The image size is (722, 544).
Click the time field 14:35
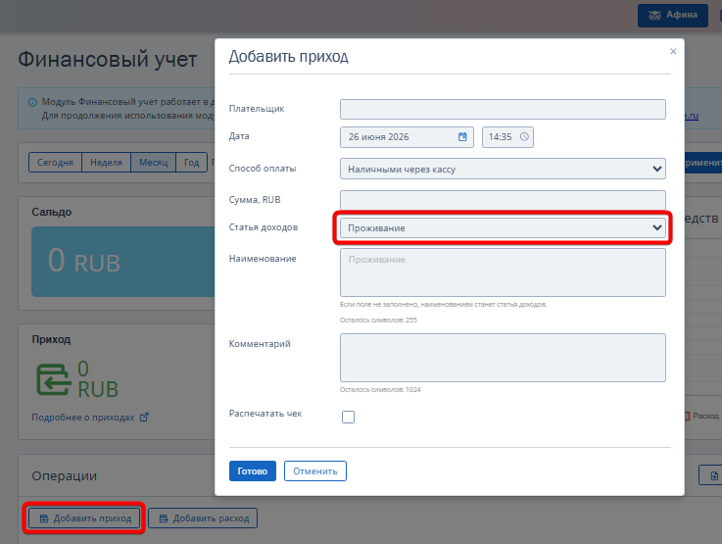[507, 137]
